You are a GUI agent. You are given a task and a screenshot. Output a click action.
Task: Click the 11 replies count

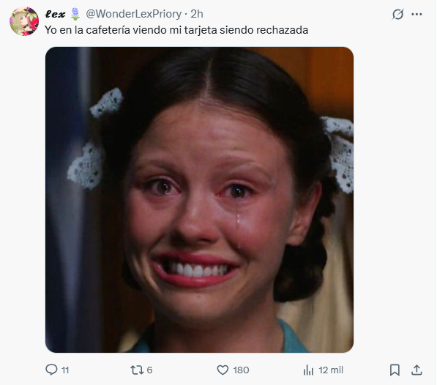pos(65,370)
